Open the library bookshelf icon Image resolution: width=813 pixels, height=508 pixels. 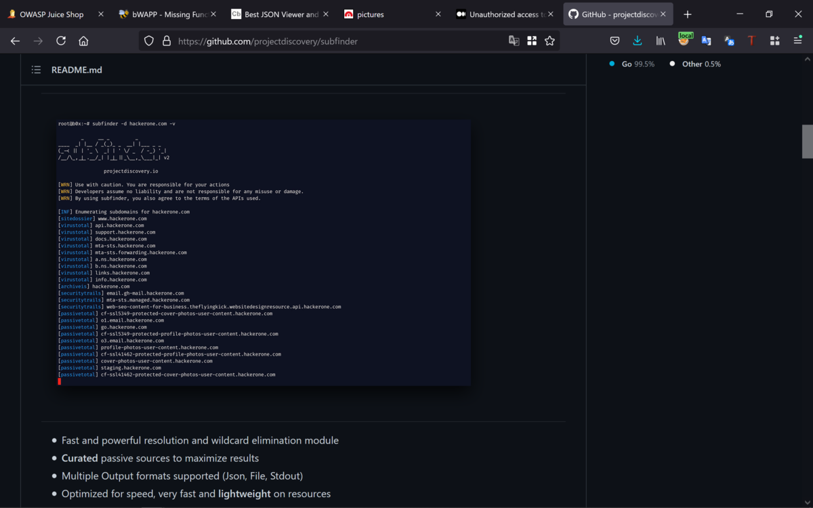click(661, 41)
